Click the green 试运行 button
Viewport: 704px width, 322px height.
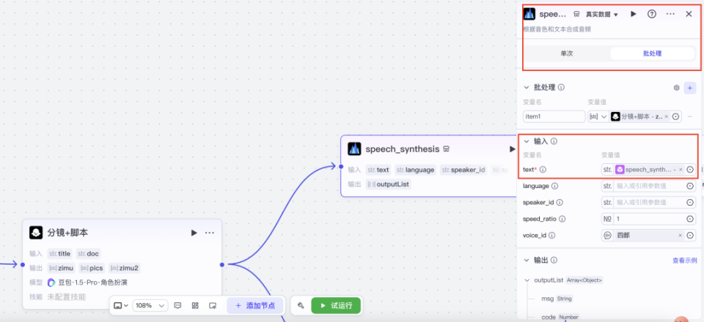tap(336, 305)
